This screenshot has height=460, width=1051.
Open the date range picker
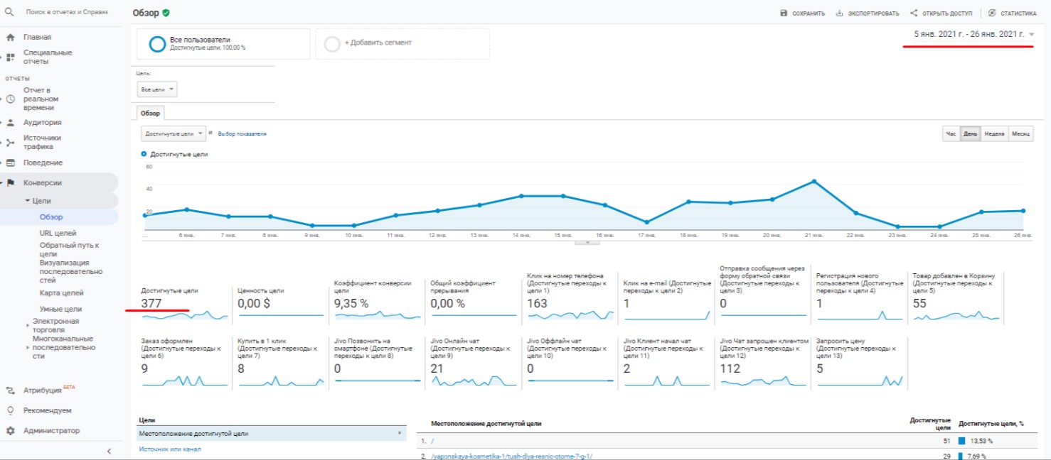click(973, 34)
